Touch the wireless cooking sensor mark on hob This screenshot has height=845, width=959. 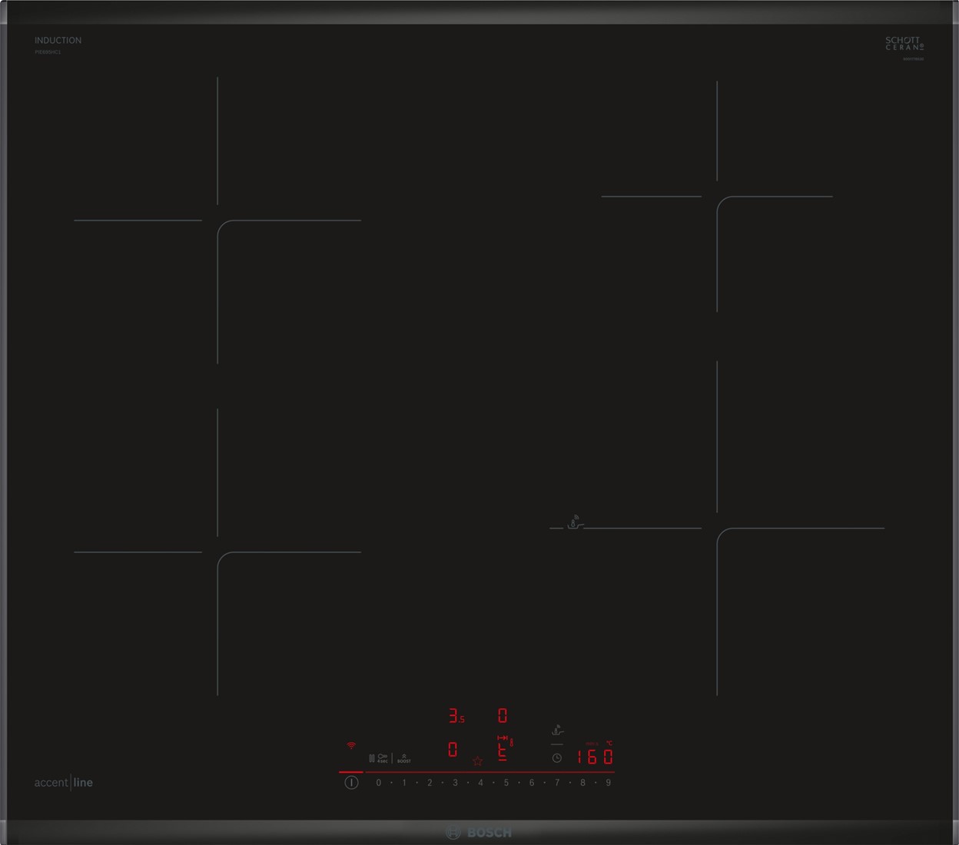[574, 523]
